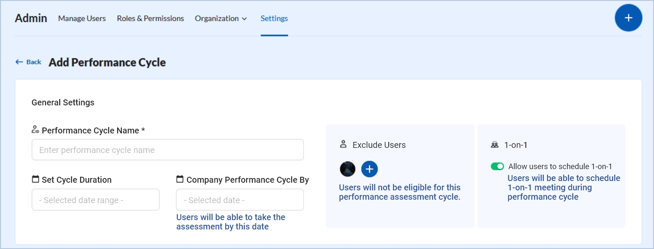Click the blue plus button in the header
The height and width of the screenshot is (249, 654).
click(x=628, y=18)
